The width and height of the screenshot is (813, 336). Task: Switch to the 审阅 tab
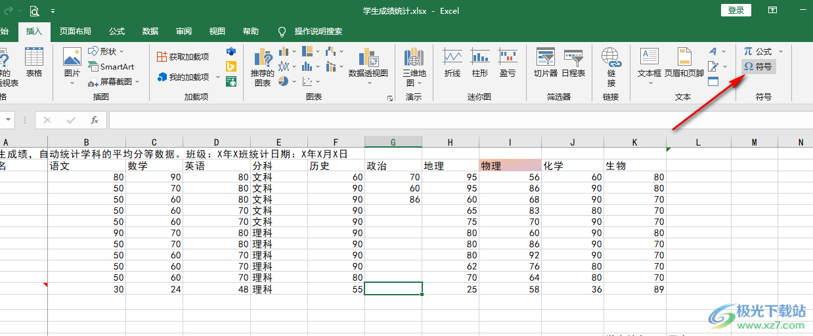pyautogui.click(x=184, y=31)
